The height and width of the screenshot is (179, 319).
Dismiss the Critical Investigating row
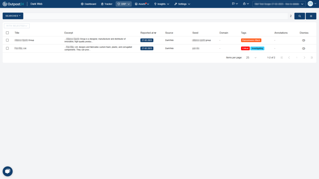point(303,48)
